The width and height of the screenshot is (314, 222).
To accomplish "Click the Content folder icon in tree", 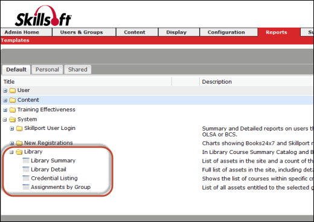I will 13,100.
